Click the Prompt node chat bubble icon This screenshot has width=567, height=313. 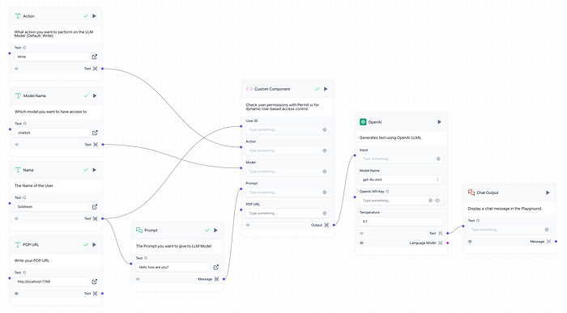(139, 230)
